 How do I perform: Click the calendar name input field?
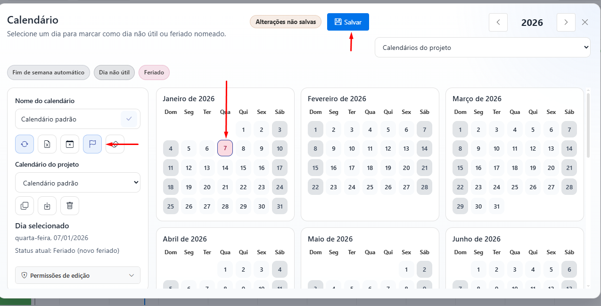point(68,119)
